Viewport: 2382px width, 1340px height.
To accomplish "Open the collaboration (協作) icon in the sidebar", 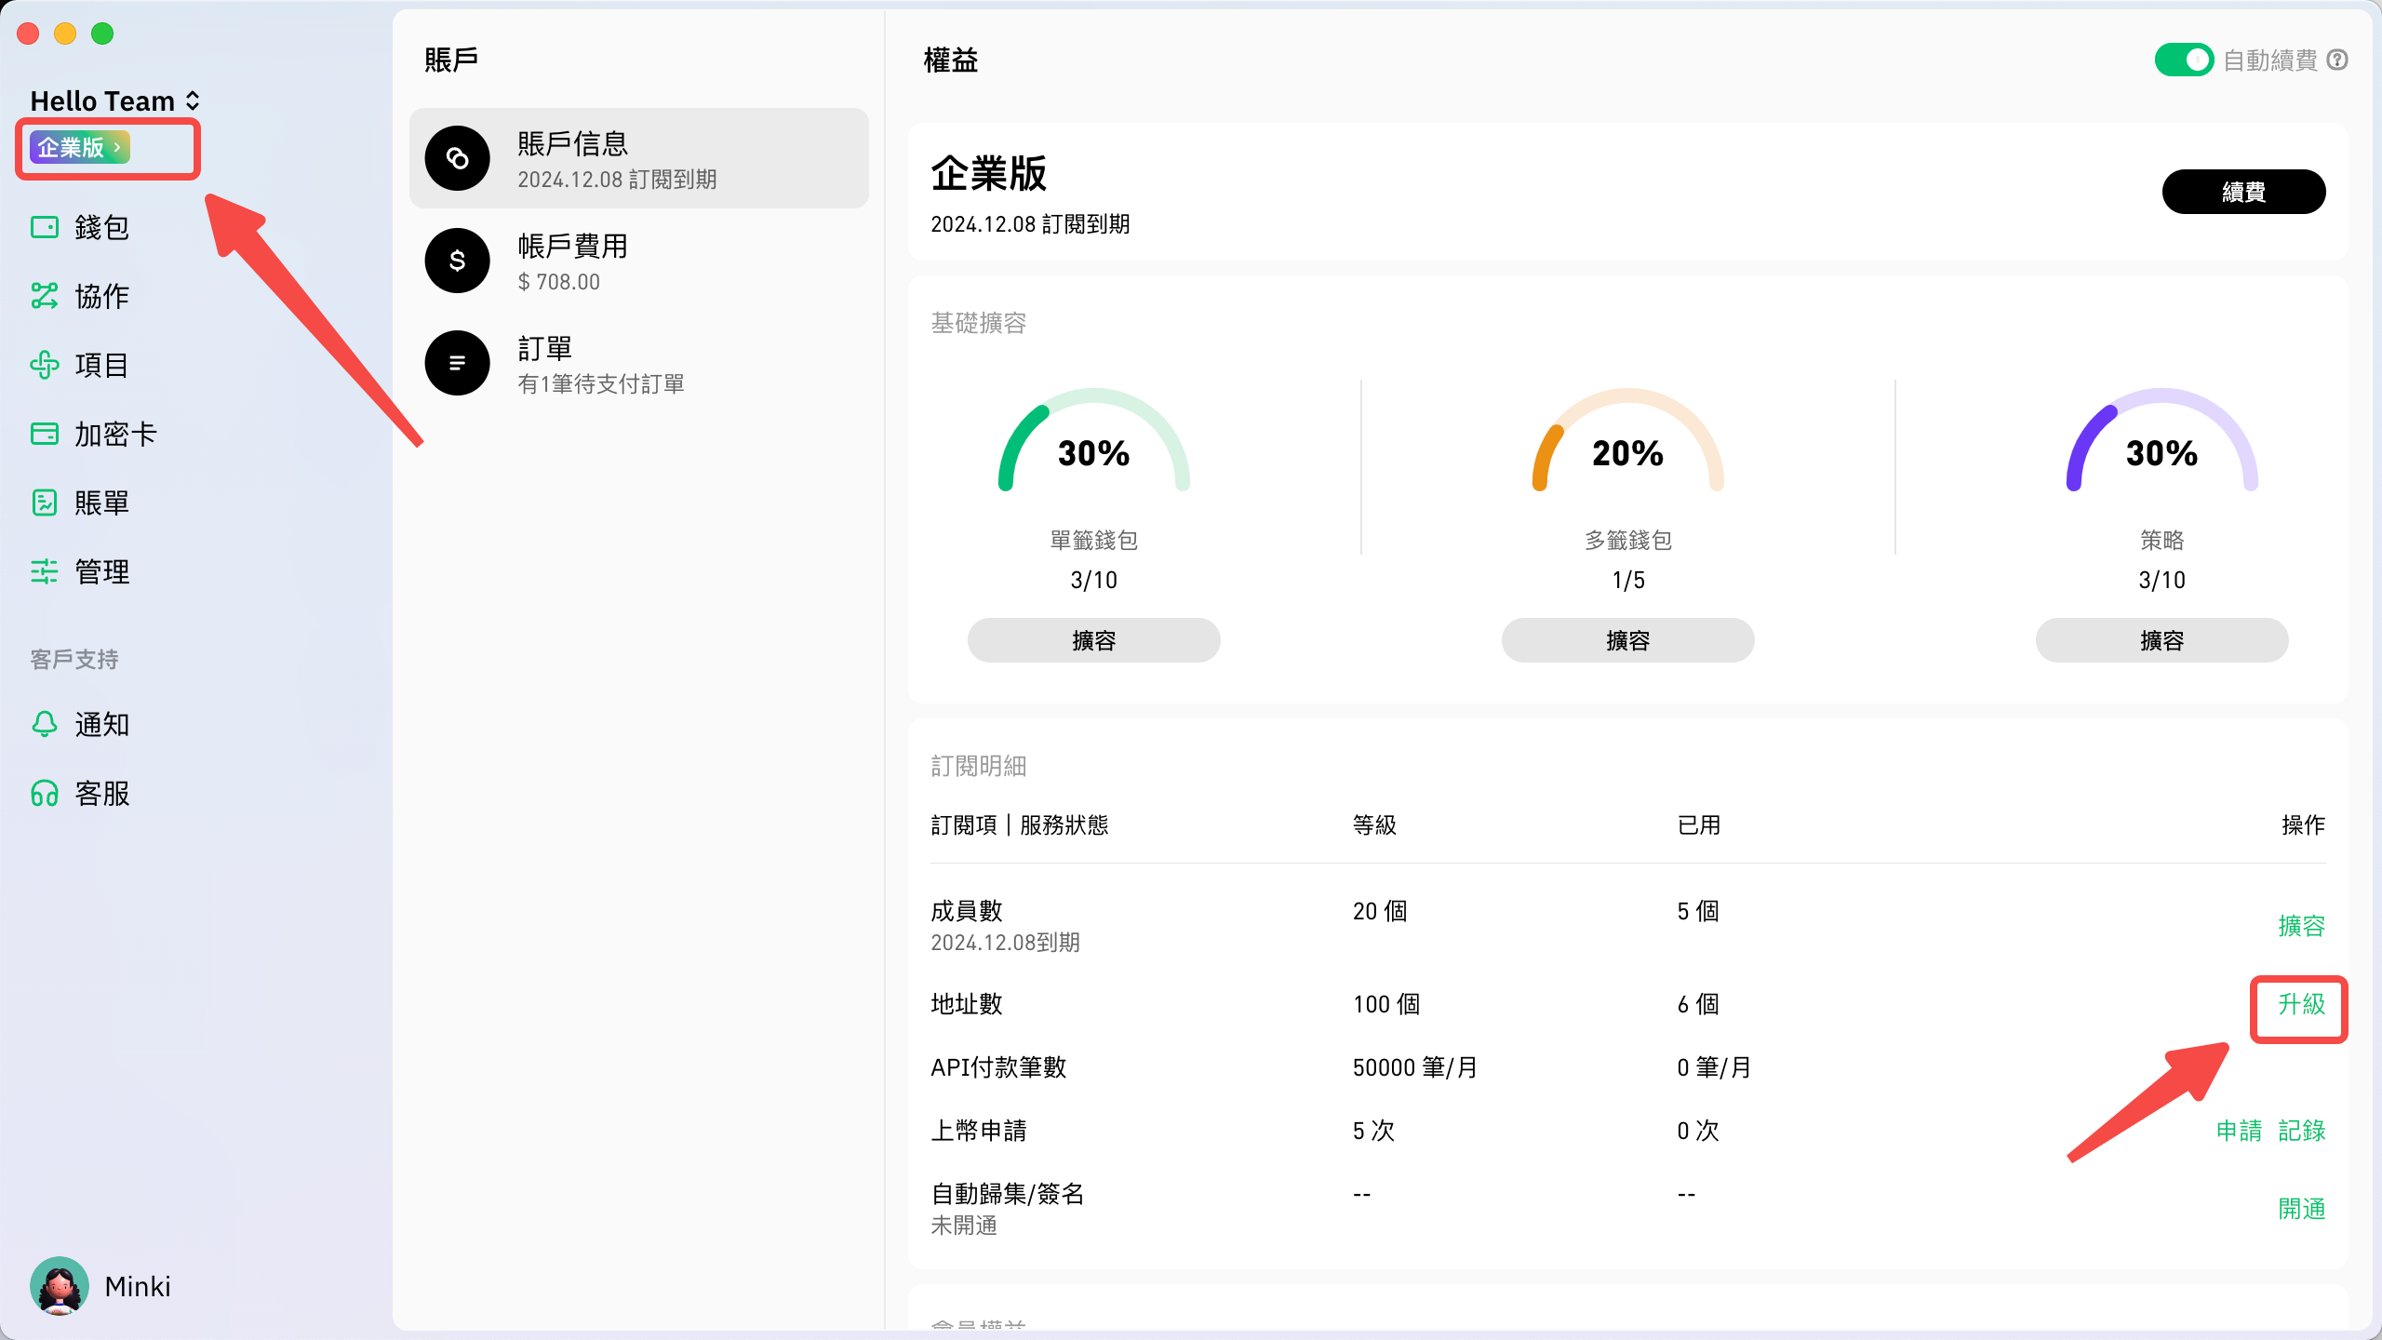I will (x=45, y=296).
